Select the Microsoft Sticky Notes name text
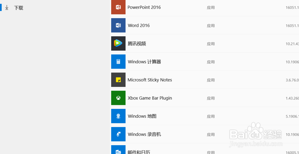The height and width of the screenshot is (154, 299). coord(150,80)
